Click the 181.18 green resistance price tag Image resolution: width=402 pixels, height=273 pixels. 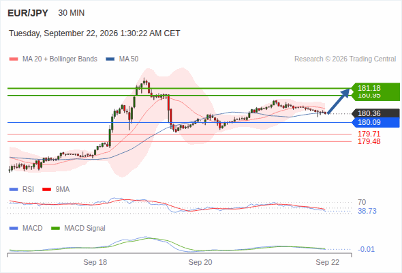(x=375, y=88)
